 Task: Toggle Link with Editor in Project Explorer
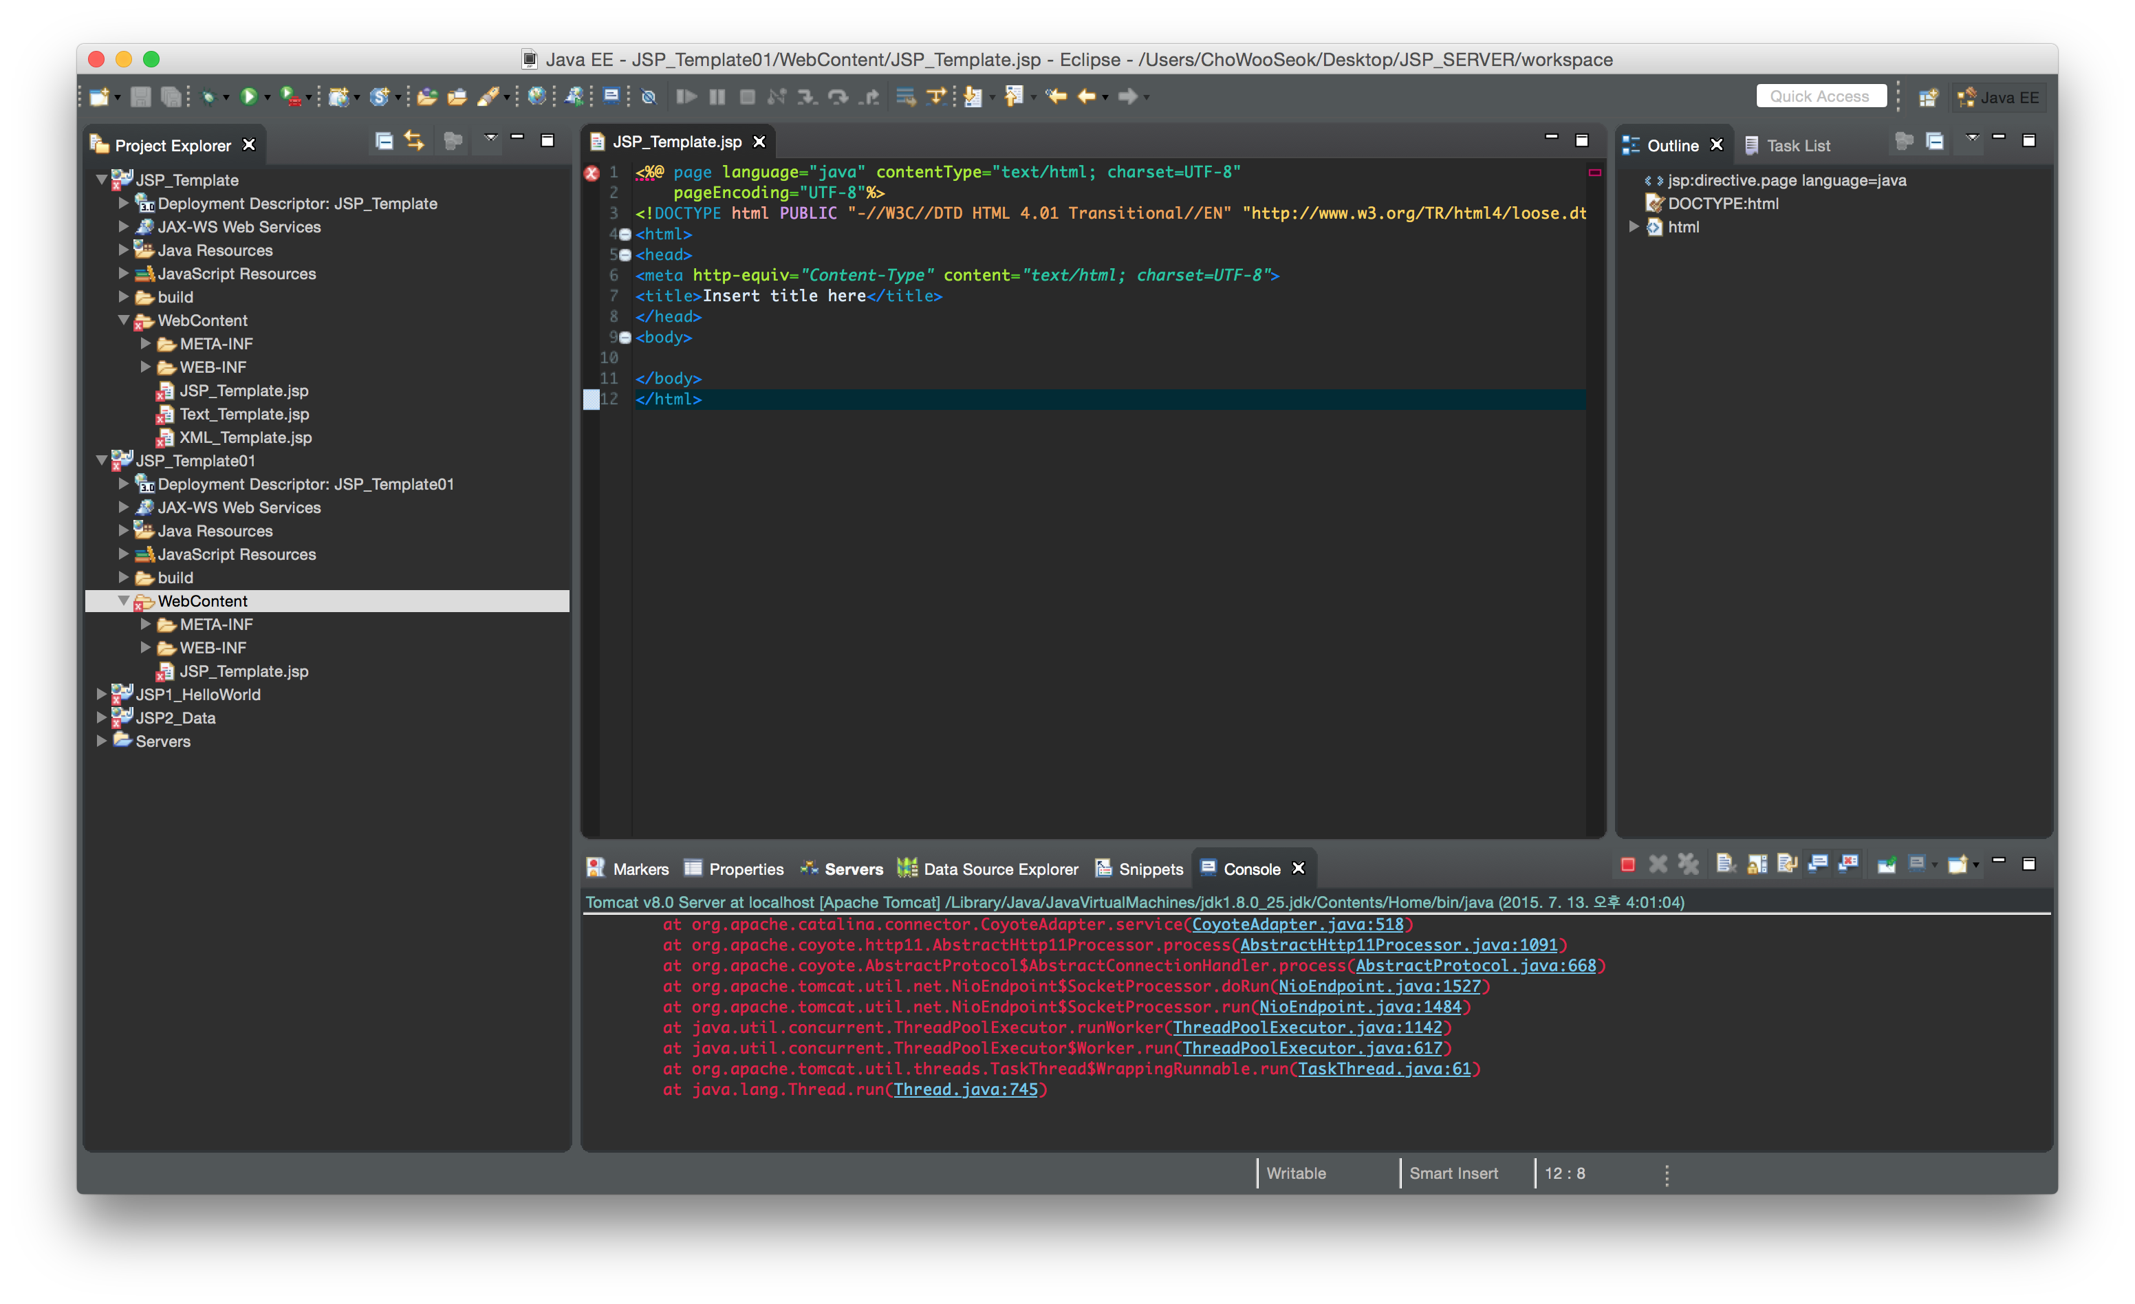[414, 141]
